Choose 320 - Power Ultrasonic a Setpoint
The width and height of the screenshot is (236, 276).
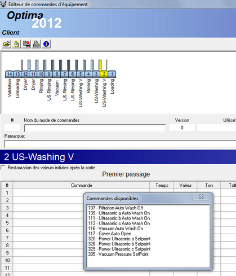(119, 239)
